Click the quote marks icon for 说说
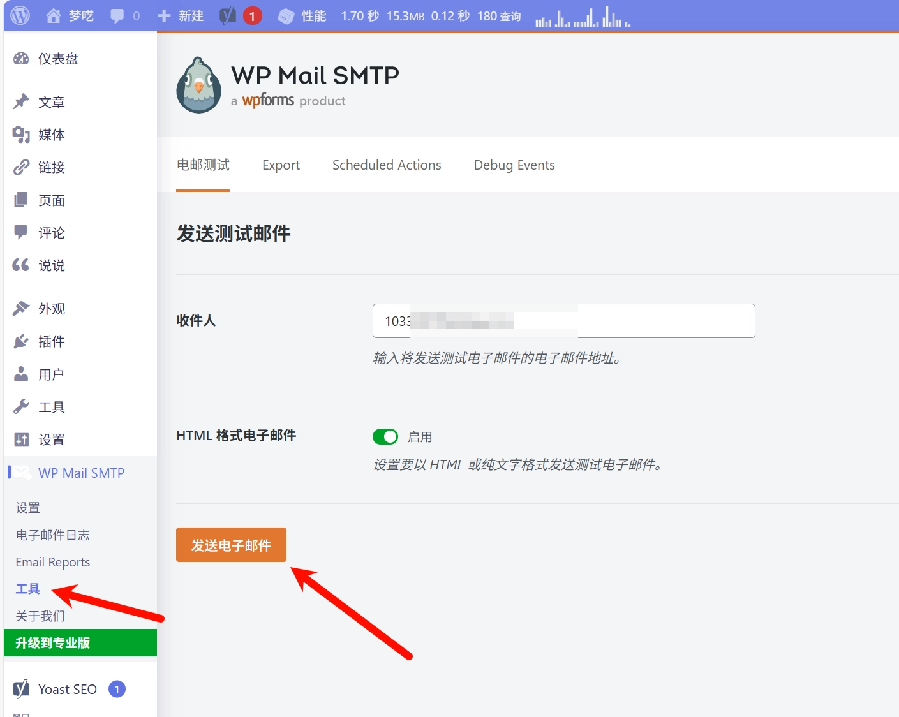899x717 pixels. [x=21, y=265]
